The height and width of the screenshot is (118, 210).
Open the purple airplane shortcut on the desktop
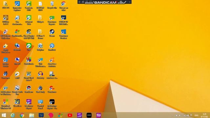[x=29, y=102]
